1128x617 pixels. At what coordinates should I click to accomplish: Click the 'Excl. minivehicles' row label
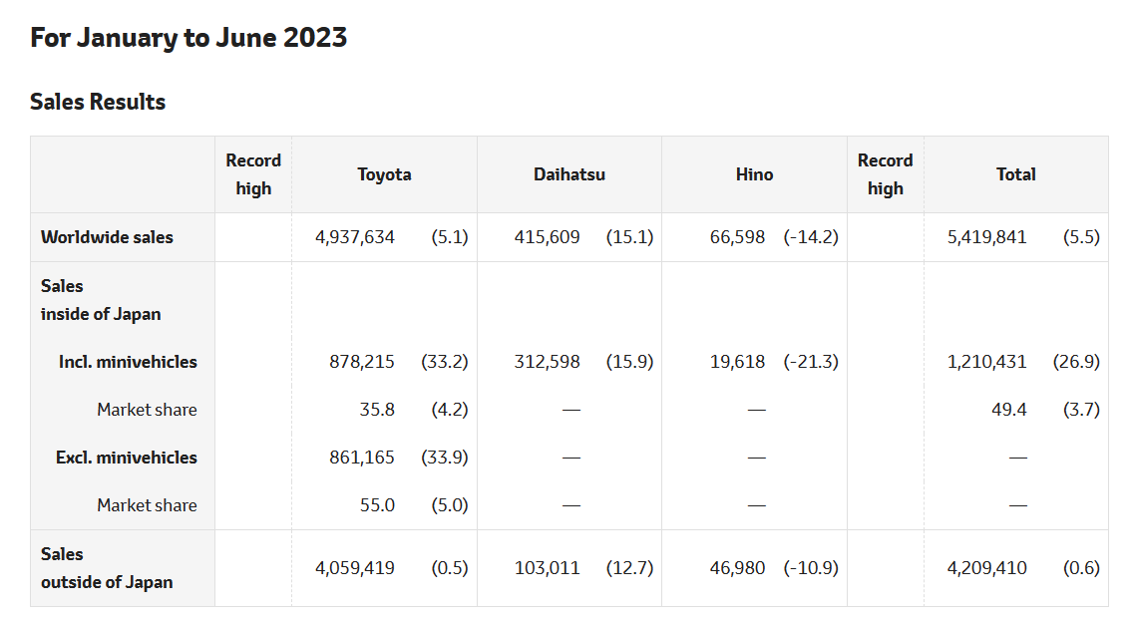[x=127, y=458]
